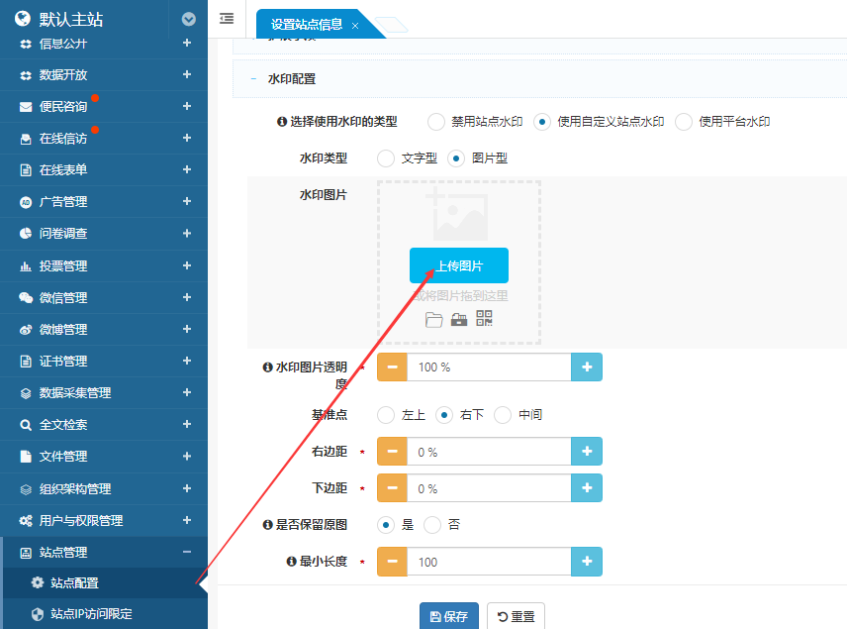Select the 禁用站点水印 radio option
Viewport: 847px width, 629px height.
(436, 122)
